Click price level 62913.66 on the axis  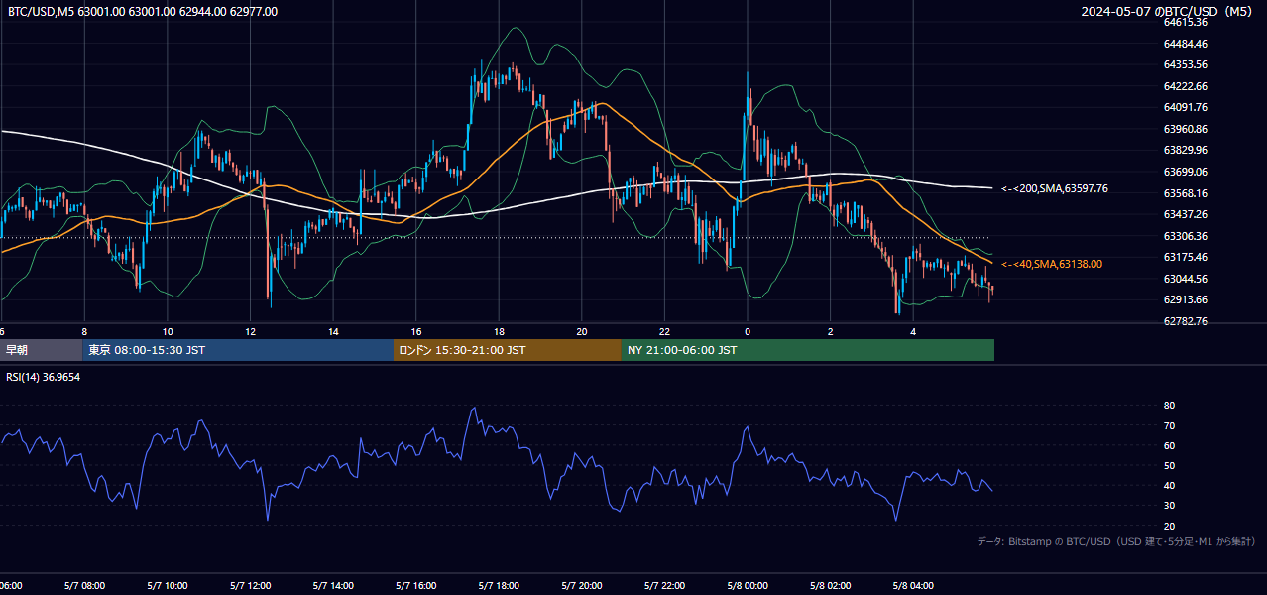tap(1186, 299)
